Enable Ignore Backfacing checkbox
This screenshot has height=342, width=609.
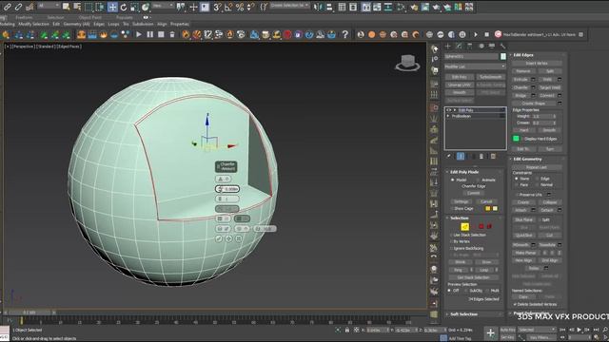coord(451,248)
